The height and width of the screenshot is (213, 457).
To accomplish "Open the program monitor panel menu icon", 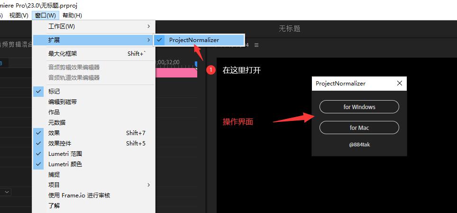I will click(x=256, y=45).
